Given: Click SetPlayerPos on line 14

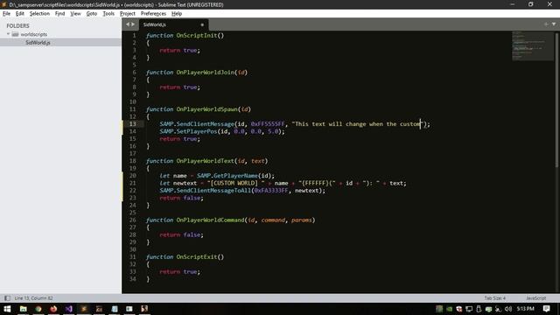Looking at the screenshot, I should (196, 131).
